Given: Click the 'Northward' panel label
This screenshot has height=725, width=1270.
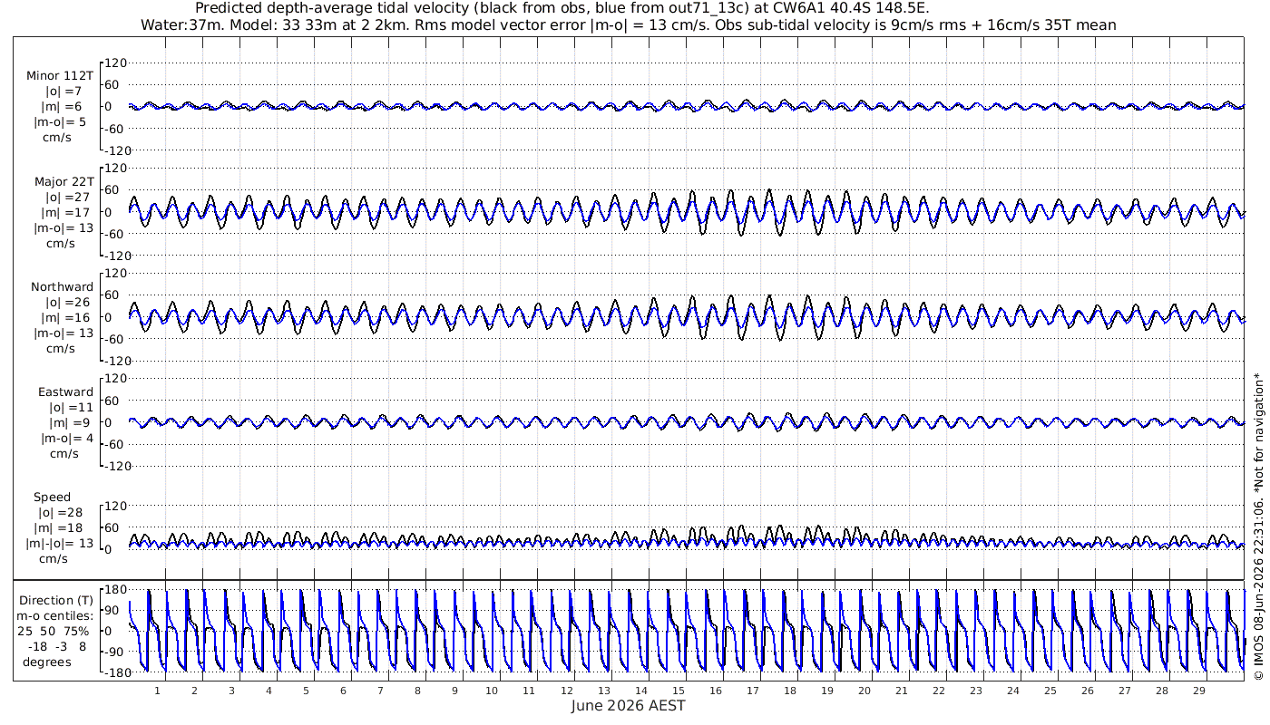Looking at the screenshot, I should (x=62, y=287).
